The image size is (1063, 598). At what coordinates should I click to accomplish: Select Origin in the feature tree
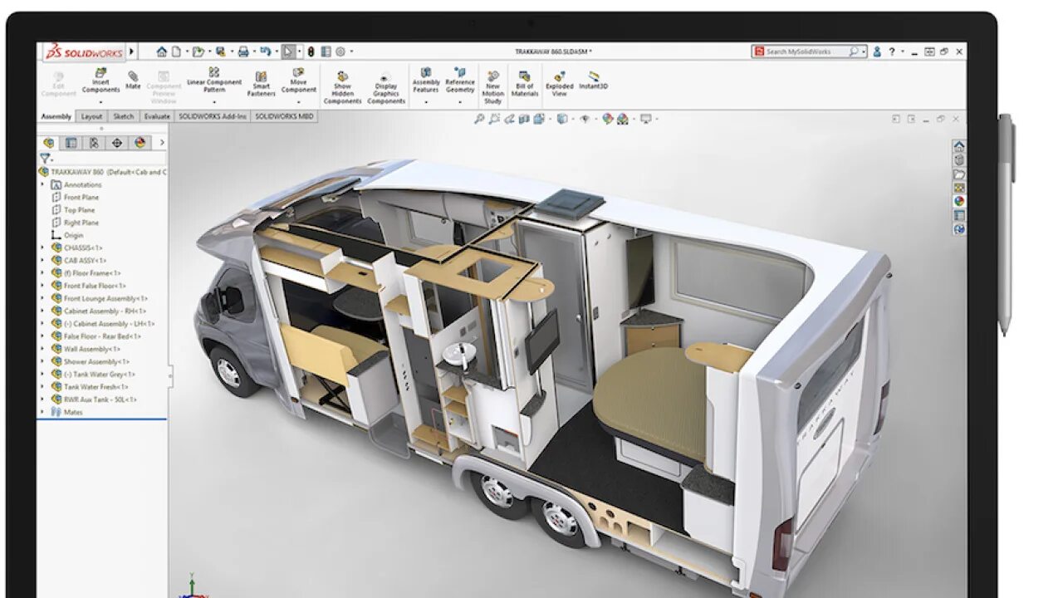74,235
